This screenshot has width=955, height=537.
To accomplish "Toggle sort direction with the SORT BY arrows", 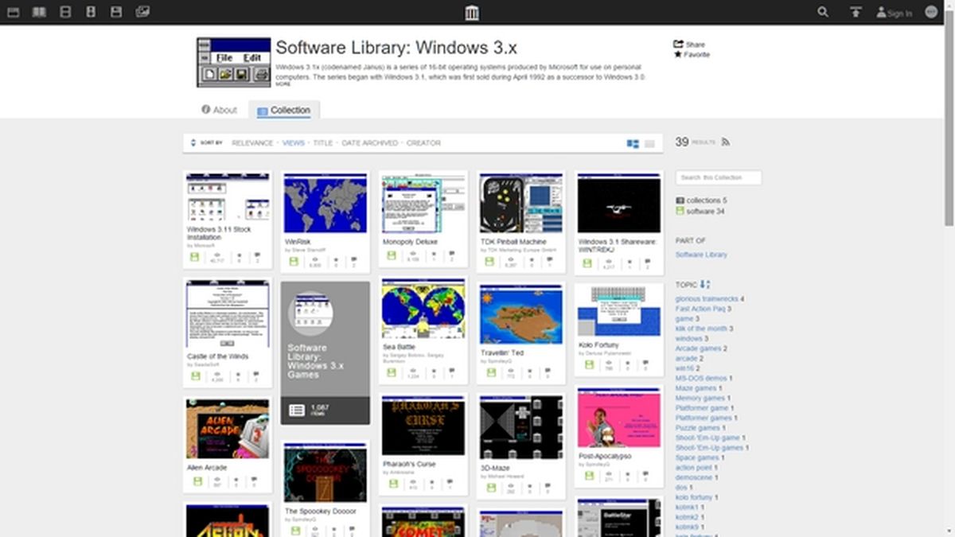I will [193, 142].
